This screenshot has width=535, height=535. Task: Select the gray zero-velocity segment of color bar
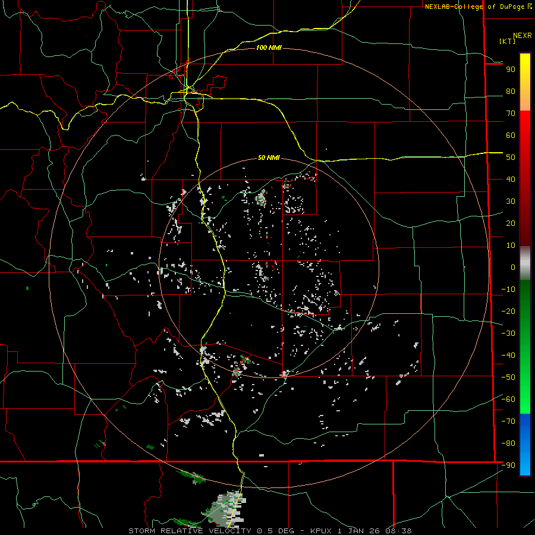525,263
